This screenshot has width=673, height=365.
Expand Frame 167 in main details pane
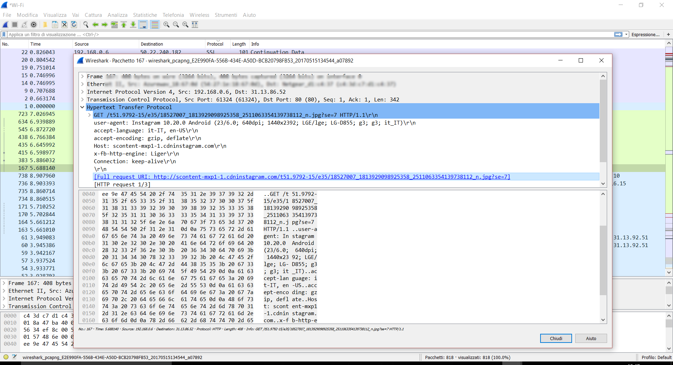click(x=4, y=283)
